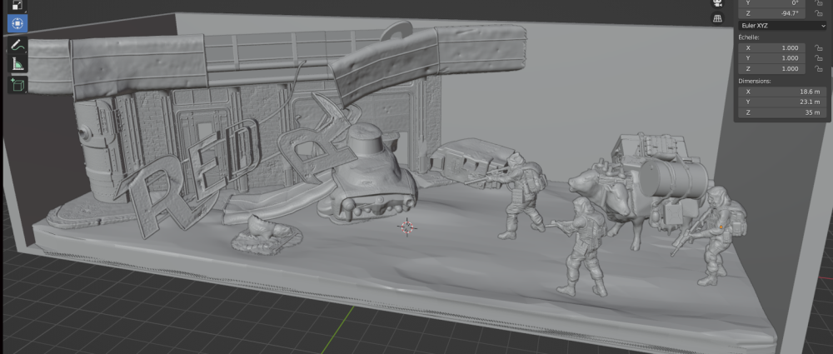Image resolution: width=833 pixels, height=354 pixels.
Task: Activate the Transform tool
Action: click(x=17, y=23)
